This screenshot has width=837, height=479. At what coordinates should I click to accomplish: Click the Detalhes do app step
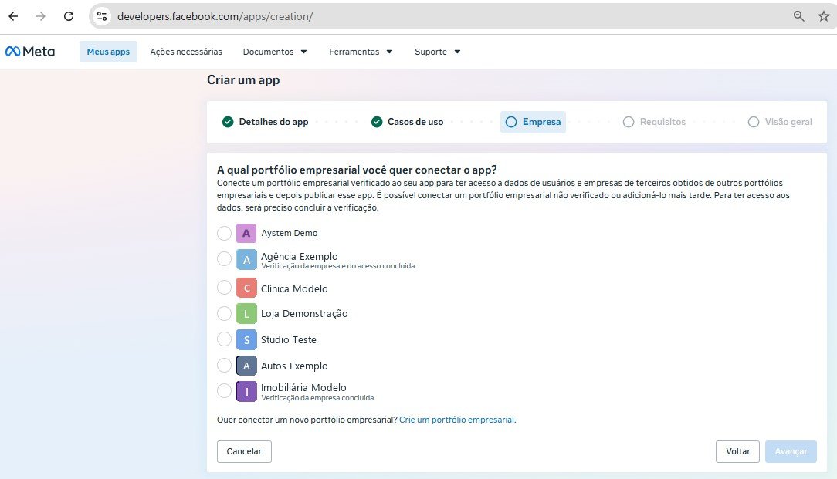[x=266, y=122]
